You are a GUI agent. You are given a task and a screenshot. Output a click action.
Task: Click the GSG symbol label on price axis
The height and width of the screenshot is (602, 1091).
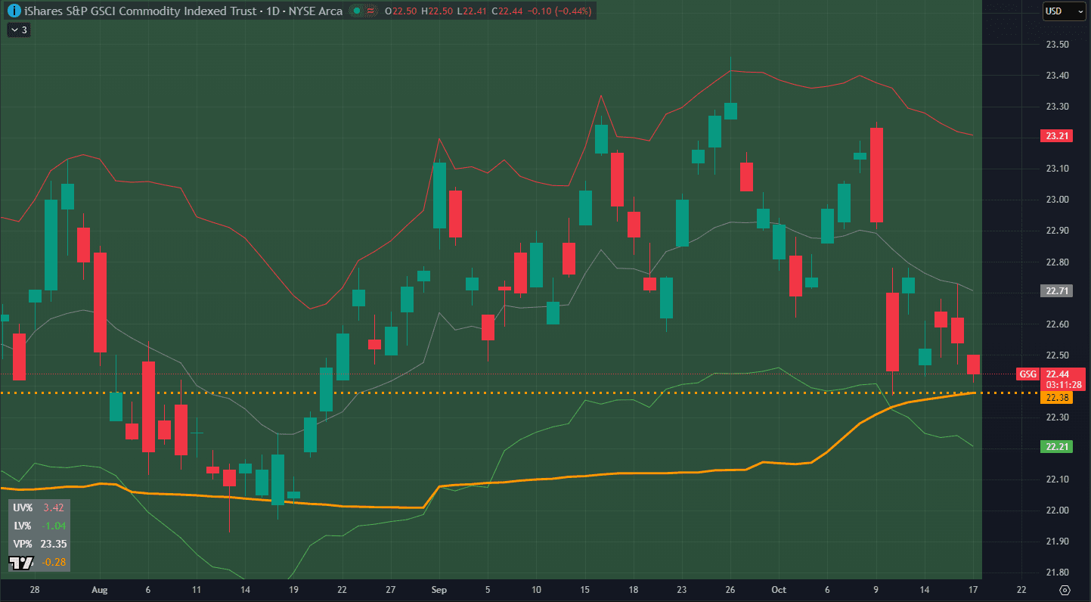[1027, 374]
